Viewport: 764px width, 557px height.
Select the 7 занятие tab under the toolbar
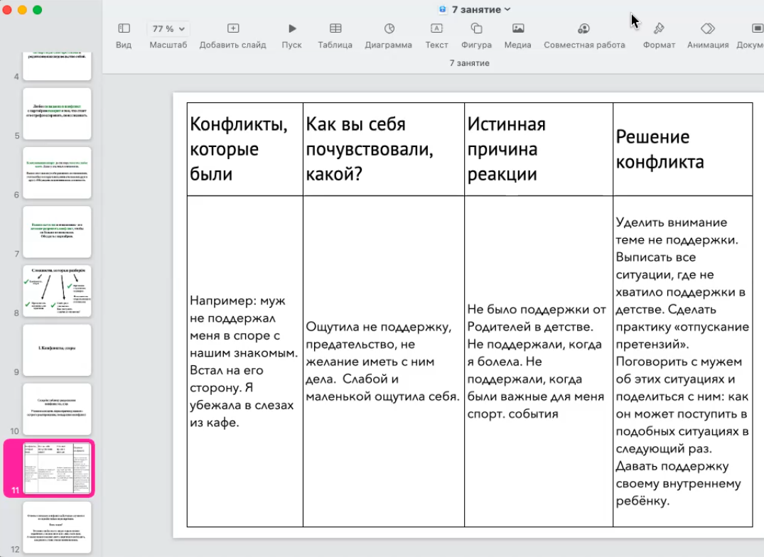click(x=469, y=63)
